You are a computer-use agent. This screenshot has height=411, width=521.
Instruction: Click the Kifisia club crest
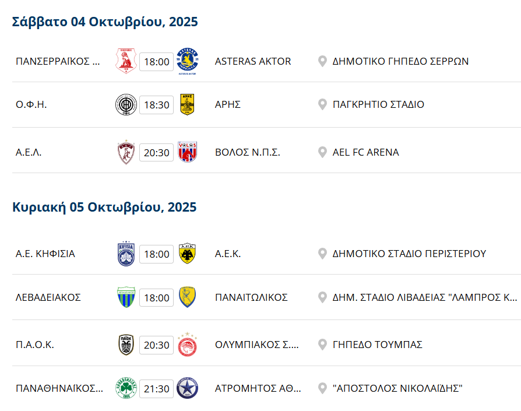click(x=126, y=254)
